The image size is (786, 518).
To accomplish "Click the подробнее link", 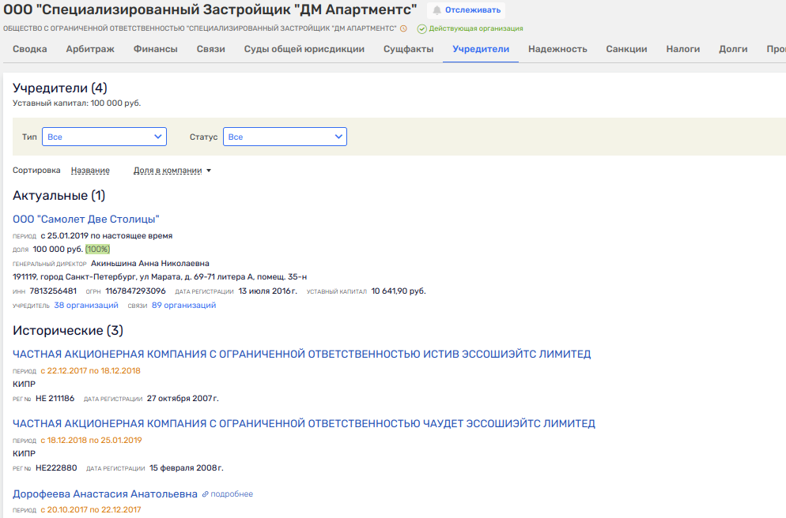I will (x=232, y=494).
